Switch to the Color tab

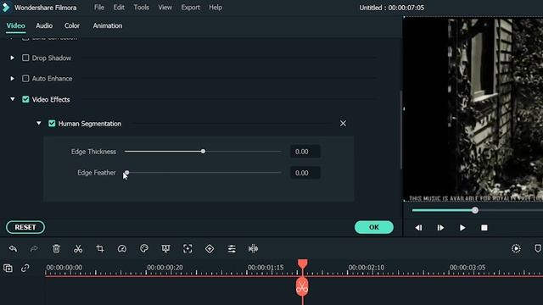pyautogui.click(x=71, y=25)
